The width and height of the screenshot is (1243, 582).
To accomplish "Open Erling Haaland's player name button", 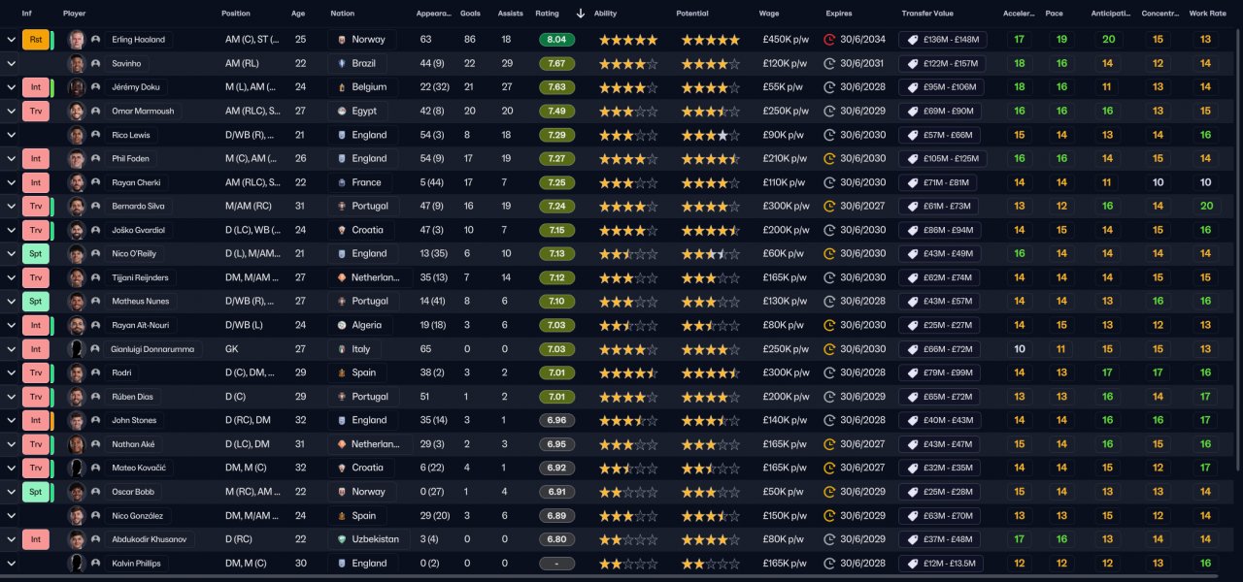I will click(x=139, y=40).
